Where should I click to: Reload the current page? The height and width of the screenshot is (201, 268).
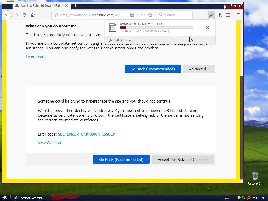tap(24, 15)
